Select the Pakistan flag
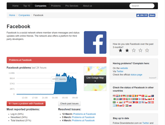Image resolution: width=165 pixels, height=125 pixels. pos(114,99)
